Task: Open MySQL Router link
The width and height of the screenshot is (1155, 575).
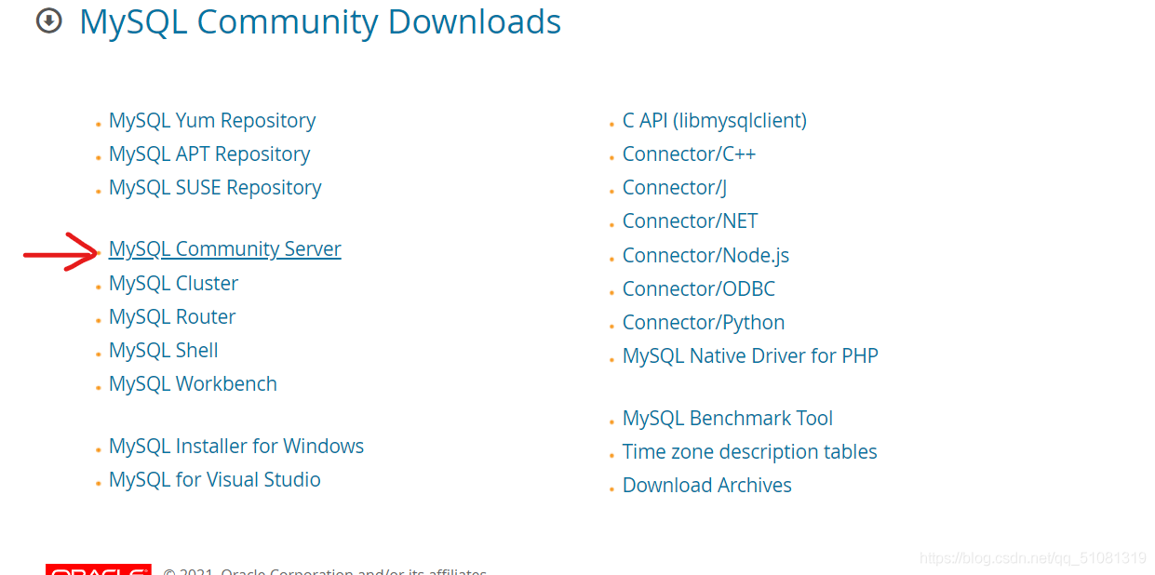Action: 172,316
